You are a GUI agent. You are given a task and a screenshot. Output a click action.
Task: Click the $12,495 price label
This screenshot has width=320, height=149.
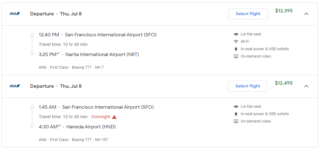coord(284,83)
